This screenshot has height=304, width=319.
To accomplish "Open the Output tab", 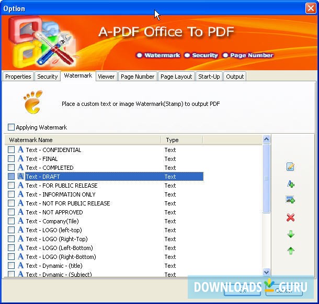I will (x=235, y=77).
